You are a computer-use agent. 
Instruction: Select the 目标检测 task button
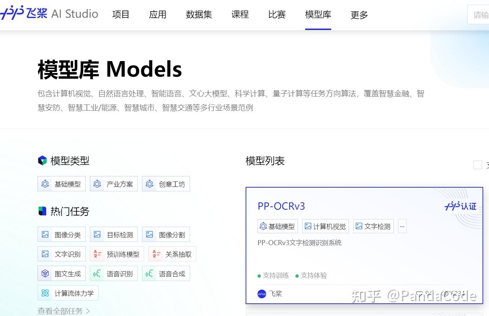click(114, 234)
